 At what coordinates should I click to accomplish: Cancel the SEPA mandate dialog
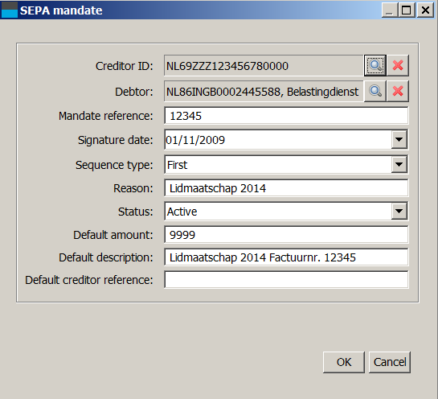pyautogui.click(x=390, y=362)
